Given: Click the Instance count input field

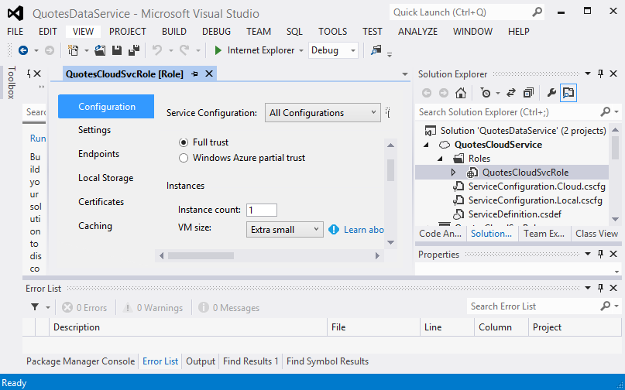Looking at the screenshot, I should pyautogui.click(x=262, y=210).
